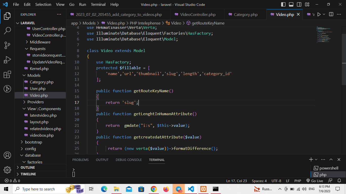The image size is (346, 194).
Task: Open the Help menu
Action: [x=114, y=5]
